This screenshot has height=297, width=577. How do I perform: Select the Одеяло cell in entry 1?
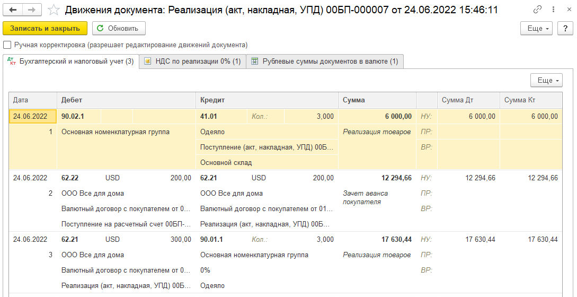[x=267, y=132]
